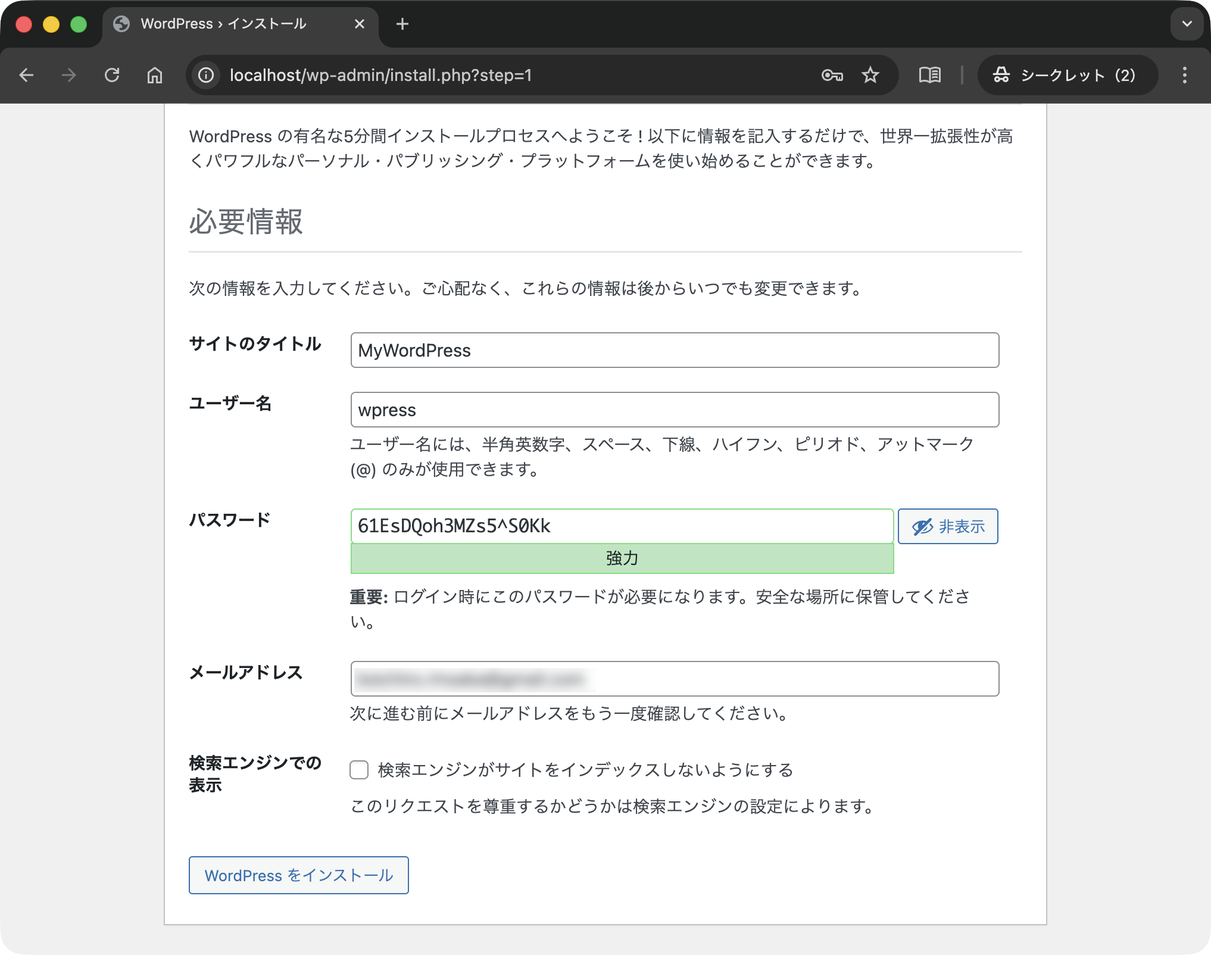This screenshot has height=955, width=1211.
Task: Select the WordPress インストール tab
Action: point(223,24)
